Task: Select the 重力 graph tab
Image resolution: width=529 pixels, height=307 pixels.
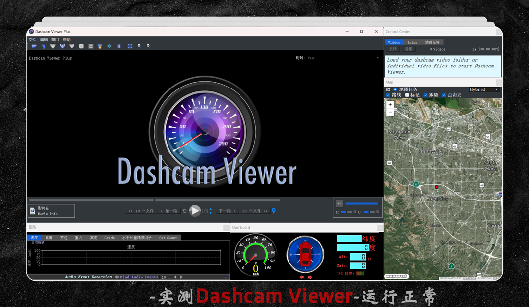Action: (x=78, y=237)
